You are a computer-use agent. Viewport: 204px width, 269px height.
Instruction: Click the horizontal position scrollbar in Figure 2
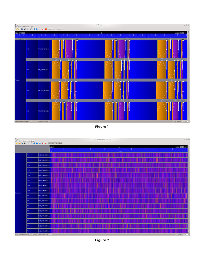pyautogui.click(x=112, y=234)
